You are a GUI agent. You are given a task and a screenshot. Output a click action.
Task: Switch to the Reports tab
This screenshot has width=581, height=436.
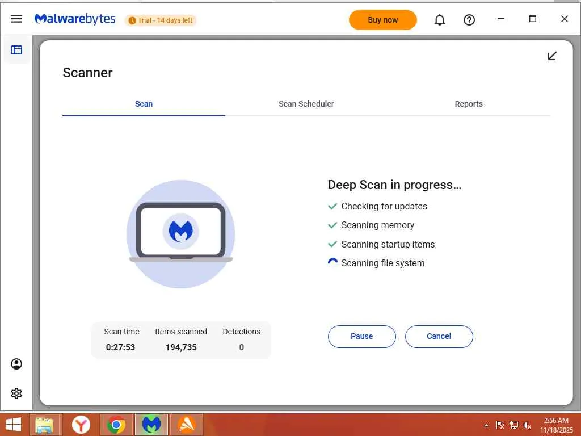pos(469,104)
